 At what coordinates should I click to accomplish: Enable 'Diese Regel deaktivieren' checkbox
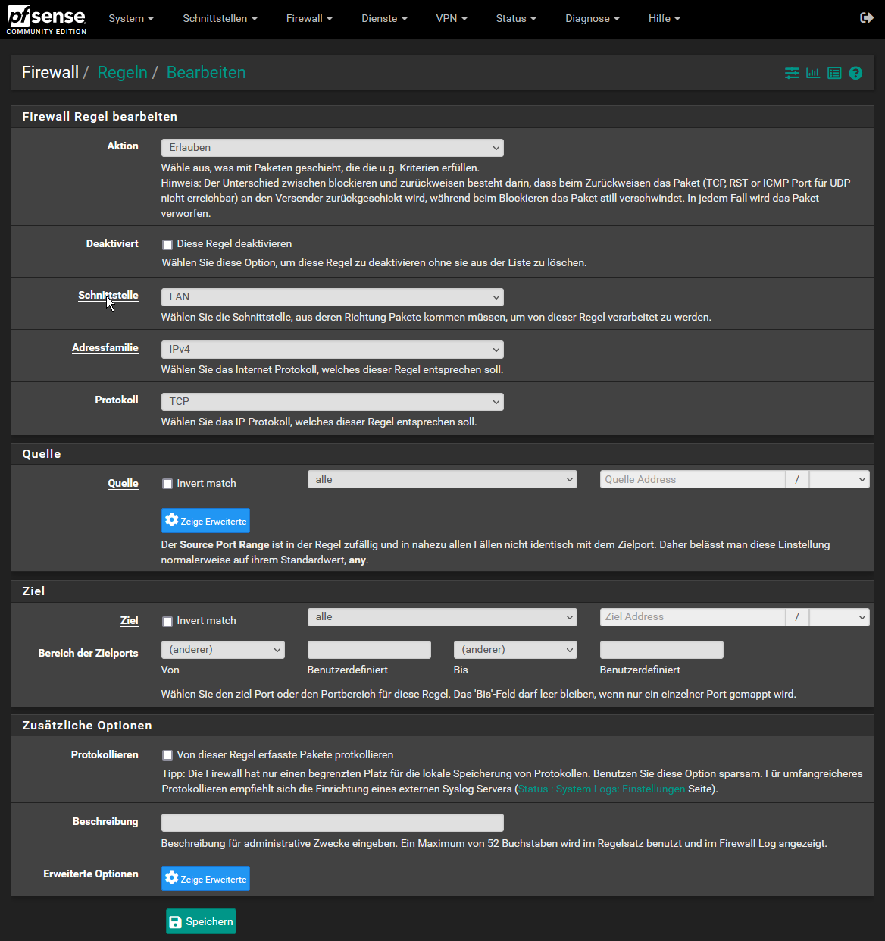(x=167, y=244)
